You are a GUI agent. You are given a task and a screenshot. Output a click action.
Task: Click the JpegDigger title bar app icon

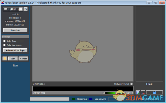2,2
